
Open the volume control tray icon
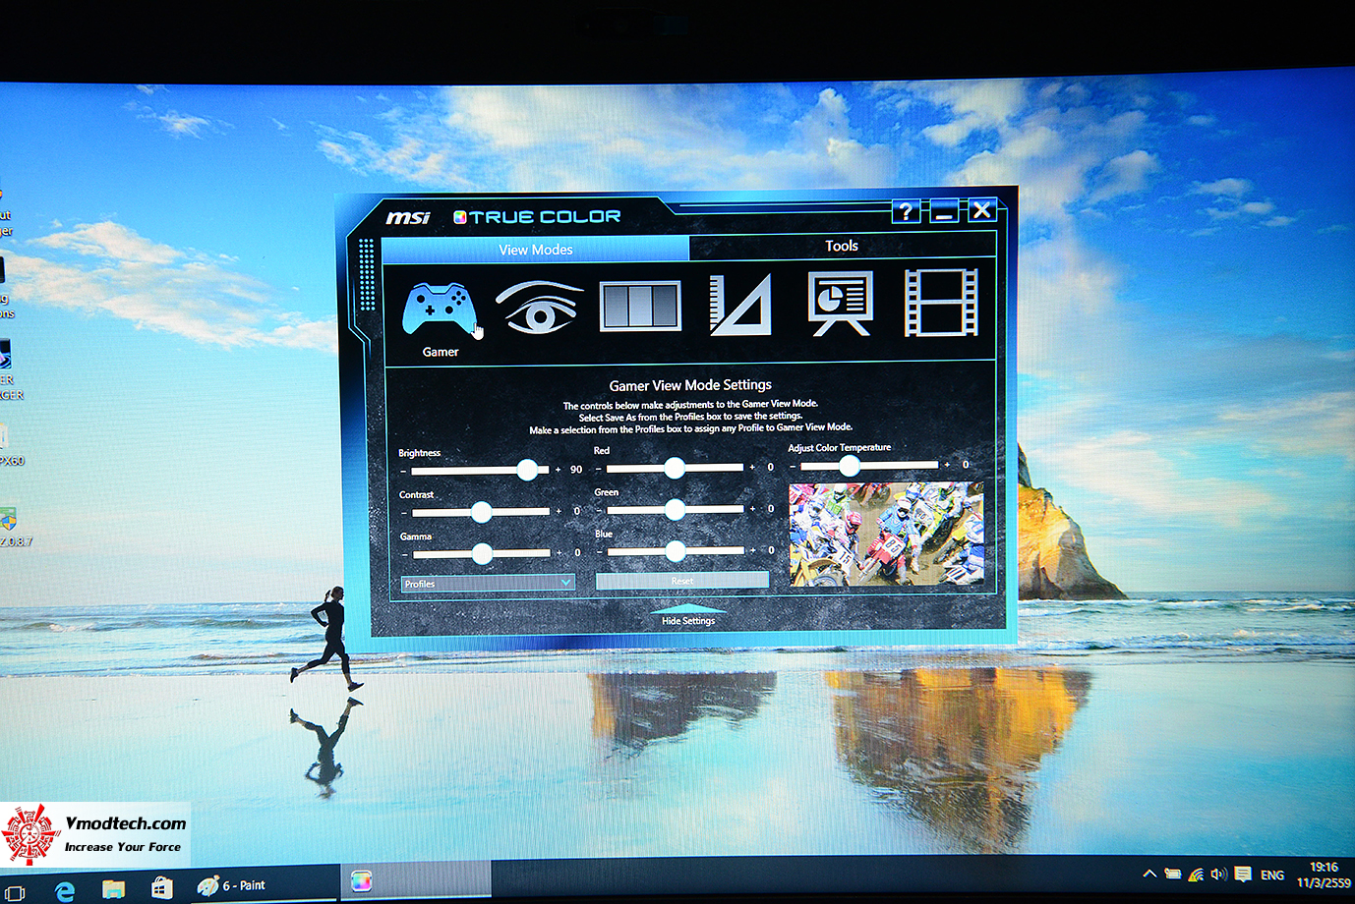click(1219, 875)
